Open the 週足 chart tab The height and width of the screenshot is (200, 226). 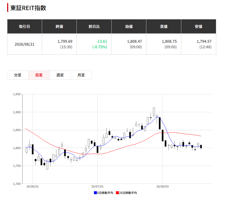click(60, 75)
